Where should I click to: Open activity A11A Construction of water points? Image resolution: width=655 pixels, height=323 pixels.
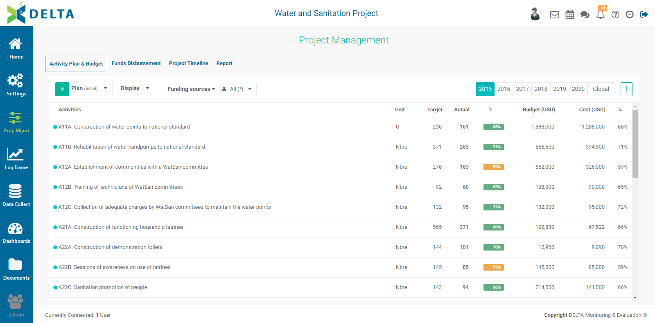click(124, 127)
